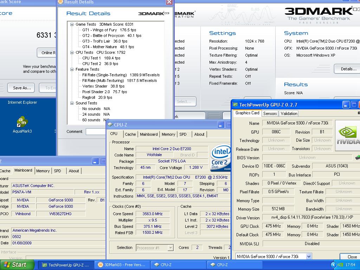This screenshot has width=360, height=270.
Task: Collapse the Sound Tests tree node
Action: 72,103
